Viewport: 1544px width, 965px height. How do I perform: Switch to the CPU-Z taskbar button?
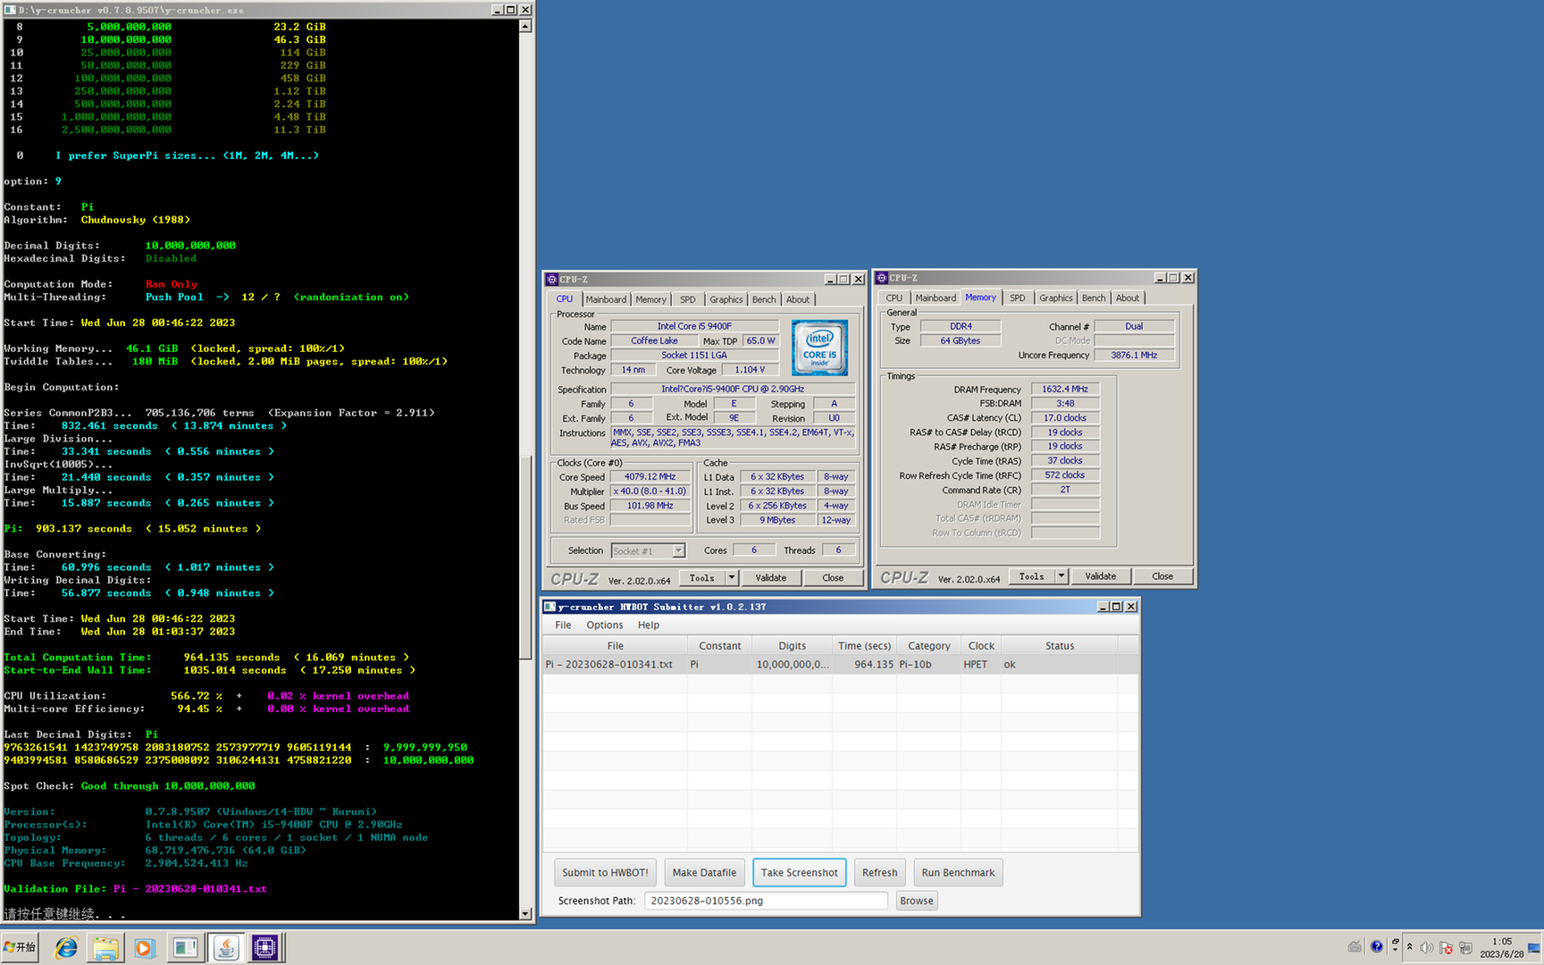coord(265,947)
